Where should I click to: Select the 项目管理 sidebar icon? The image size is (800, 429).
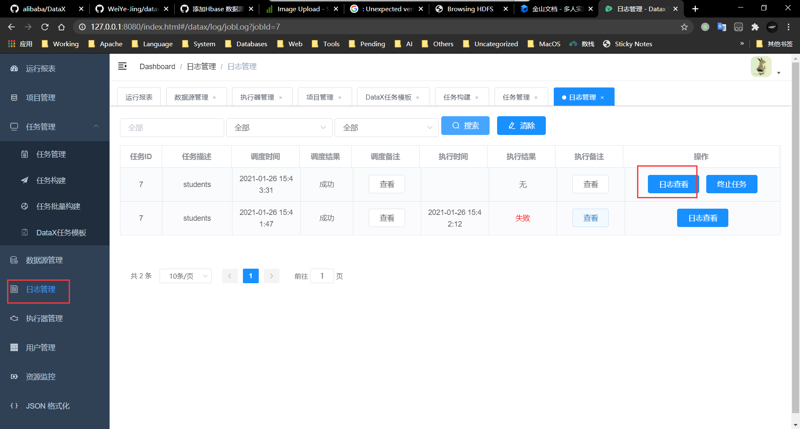pyautogui.click(x=14, y=97)
